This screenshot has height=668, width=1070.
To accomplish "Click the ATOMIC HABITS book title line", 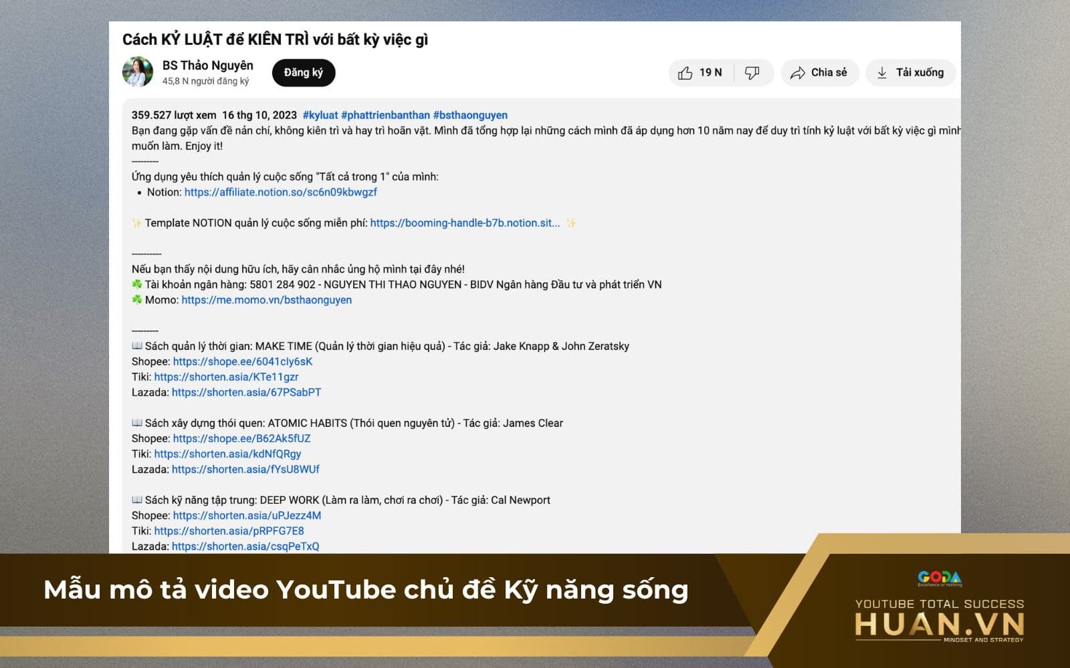I will 347,423.
